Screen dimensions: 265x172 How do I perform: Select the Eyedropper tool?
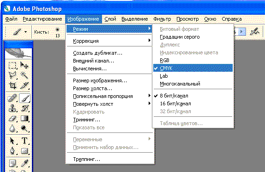tap(24, 163)
